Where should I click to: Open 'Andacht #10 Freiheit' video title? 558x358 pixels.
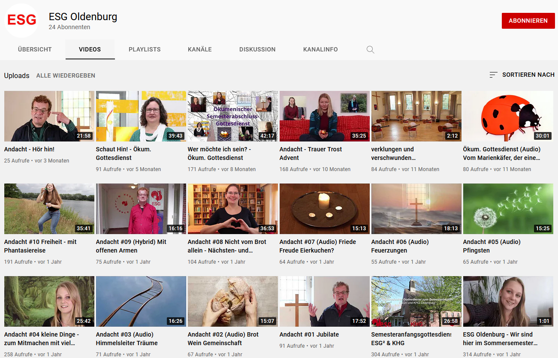(40, 246)
